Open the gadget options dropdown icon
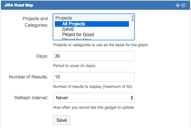This screenshot has height=128, width=191. 183,5
